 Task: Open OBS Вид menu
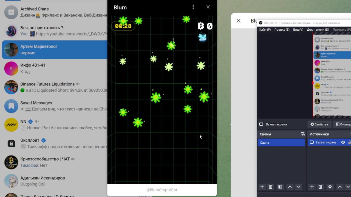click(x=298, y=30)
